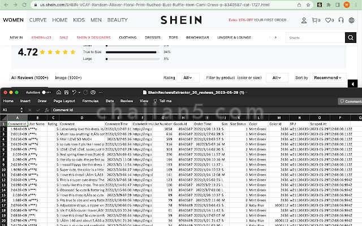
Task: Open the SALE link in SHEIN nav
Action: click(64, 37)
